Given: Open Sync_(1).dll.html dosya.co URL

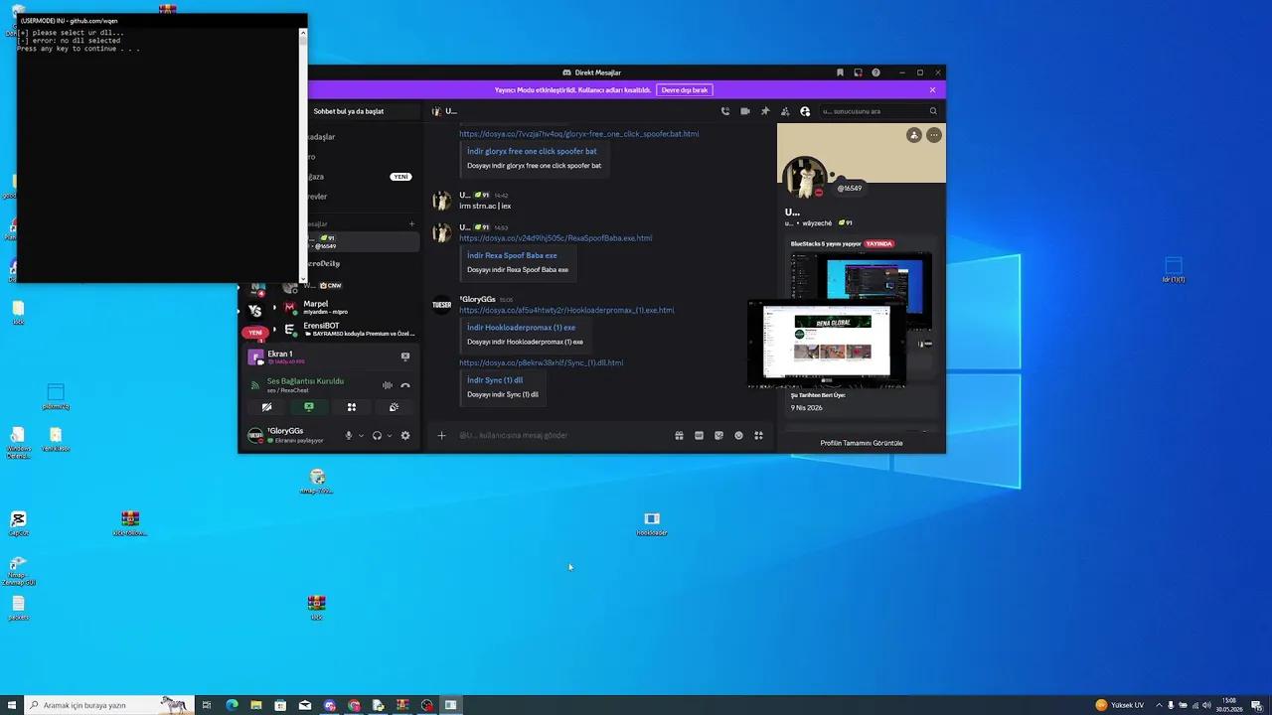Looking at the screenshot, I should [x=541, y=362].
